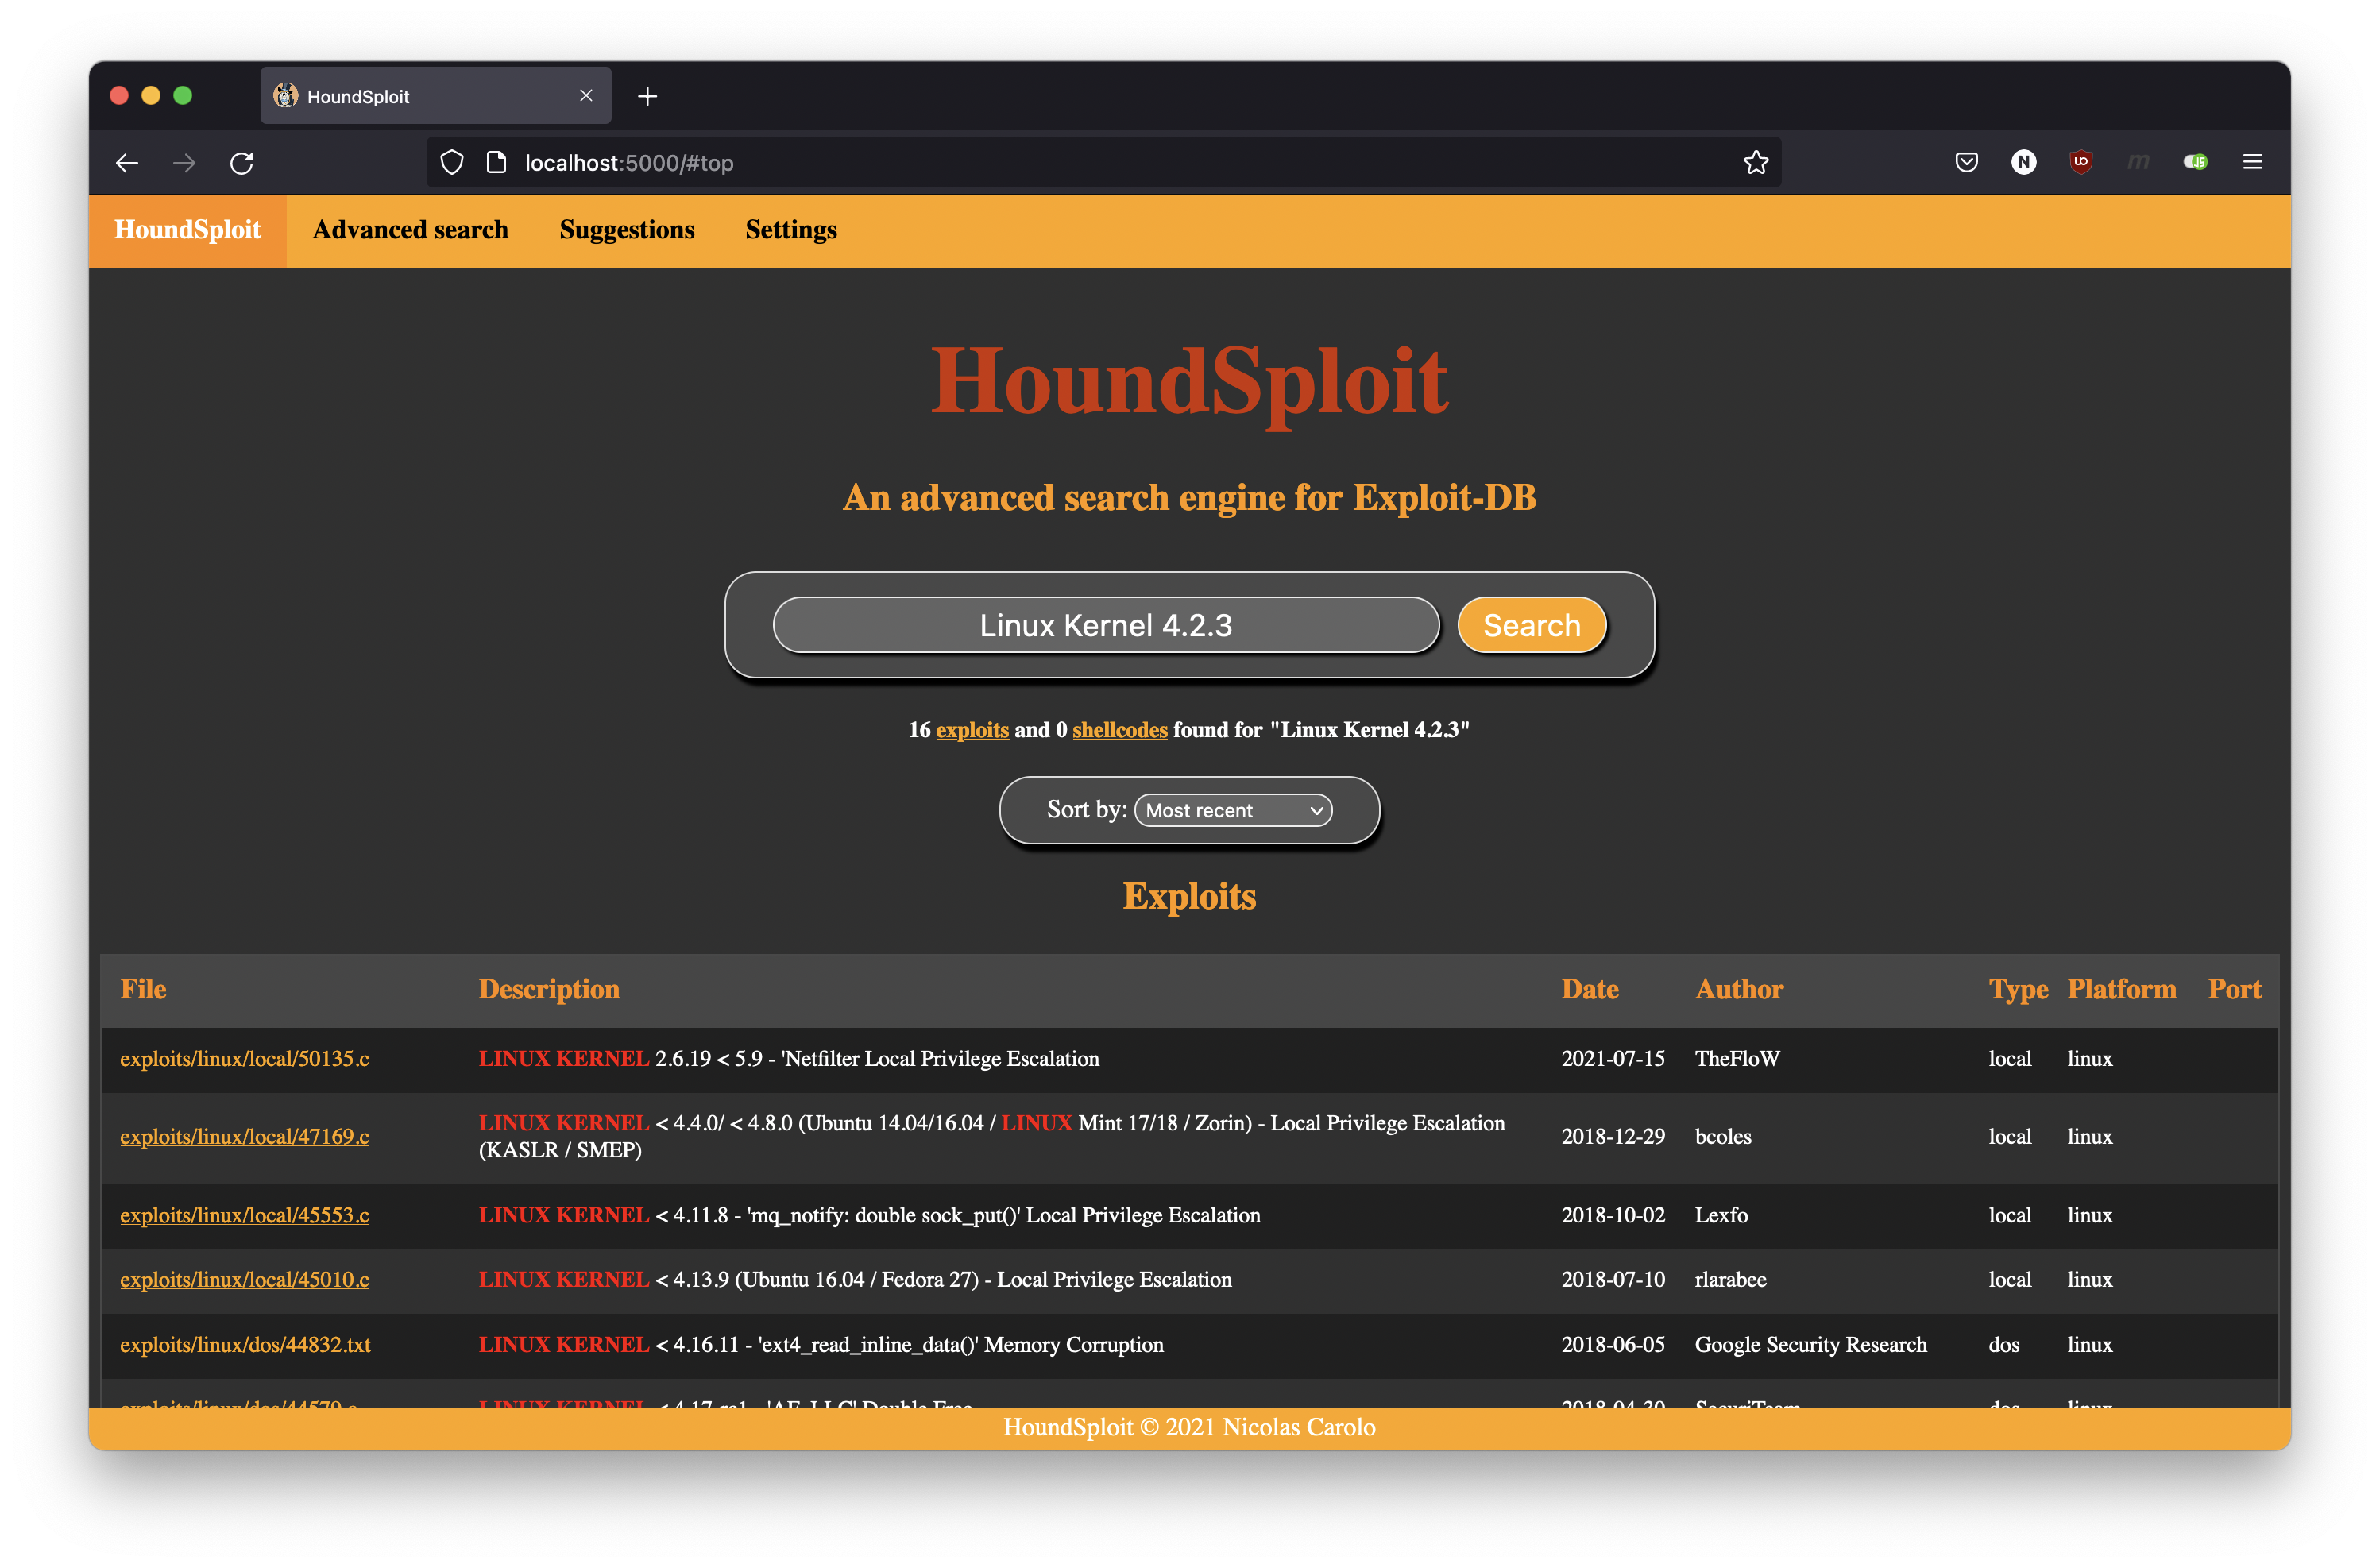The height and width of the screenshot is (1568, 2380).
Task: Open a new tab with plus
Action: click(x=648, y=96)
